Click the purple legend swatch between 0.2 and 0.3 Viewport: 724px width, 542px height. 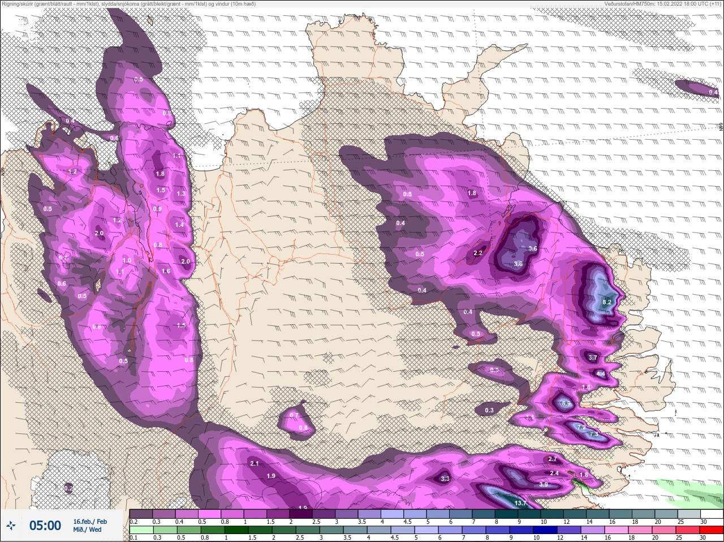coord(141,514)
